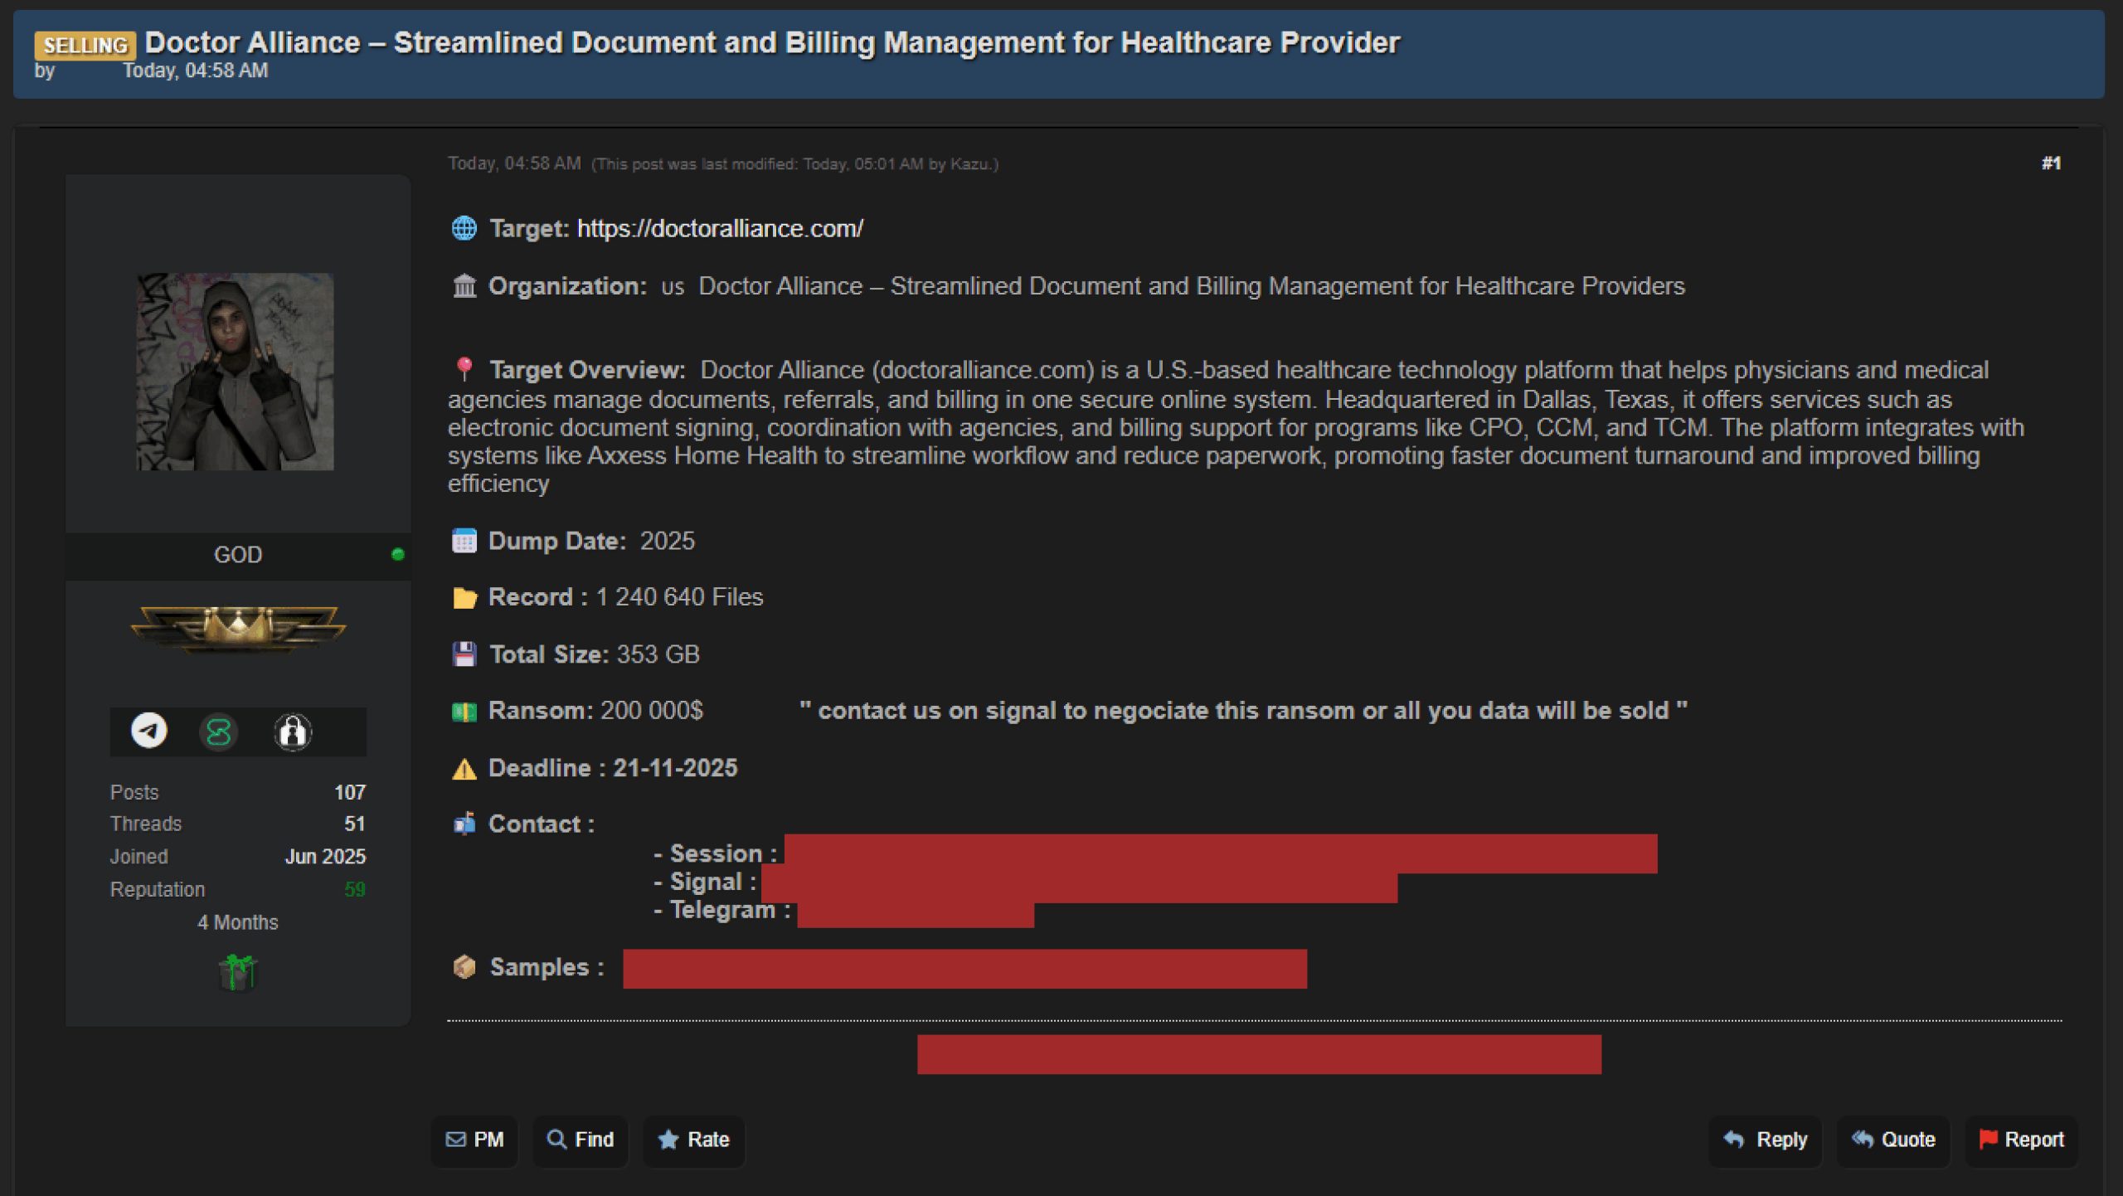Click the package icon beside Samples
This screenshot has height=1196, width=2123.
tap(464, 967)
